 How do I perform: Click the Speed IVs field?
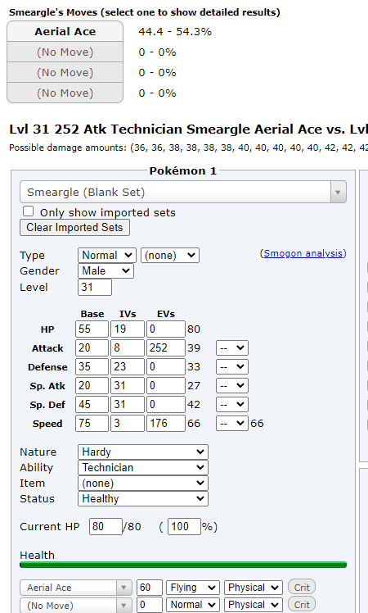[128, 424]
